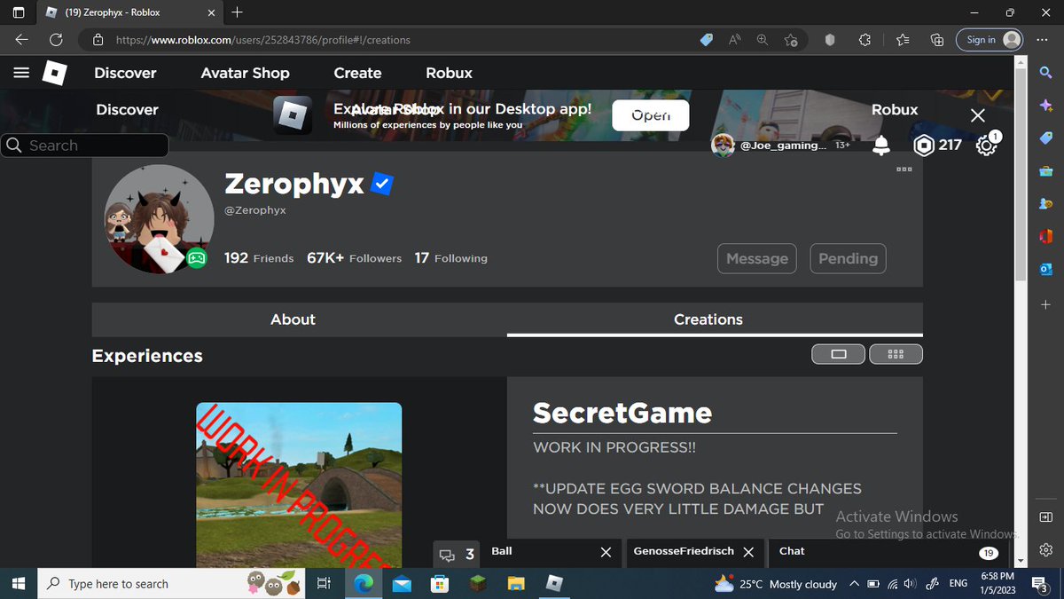The height and width of the screenshot is (599, 1064).
Task: Open Edge sidebar Microsoft 365 icon
Action: 1045,236
